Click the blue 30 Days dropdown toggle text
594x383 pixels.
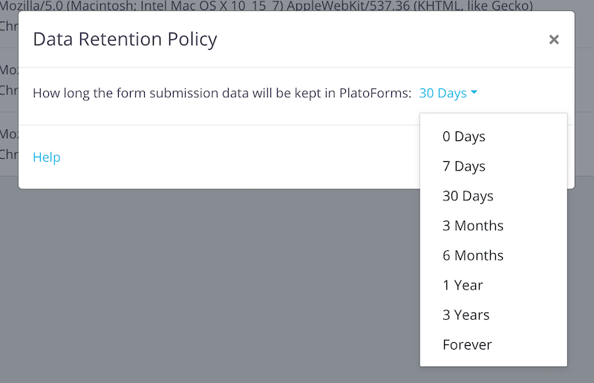point(443,93)
